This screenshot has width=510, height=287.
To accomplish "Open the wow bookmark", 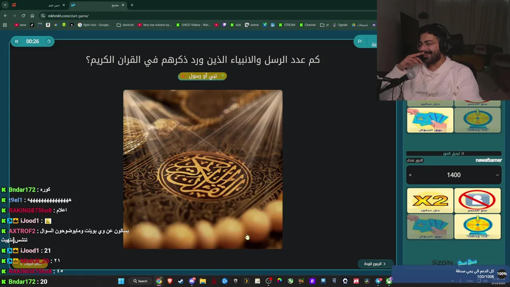I will [x=20, y=25].
